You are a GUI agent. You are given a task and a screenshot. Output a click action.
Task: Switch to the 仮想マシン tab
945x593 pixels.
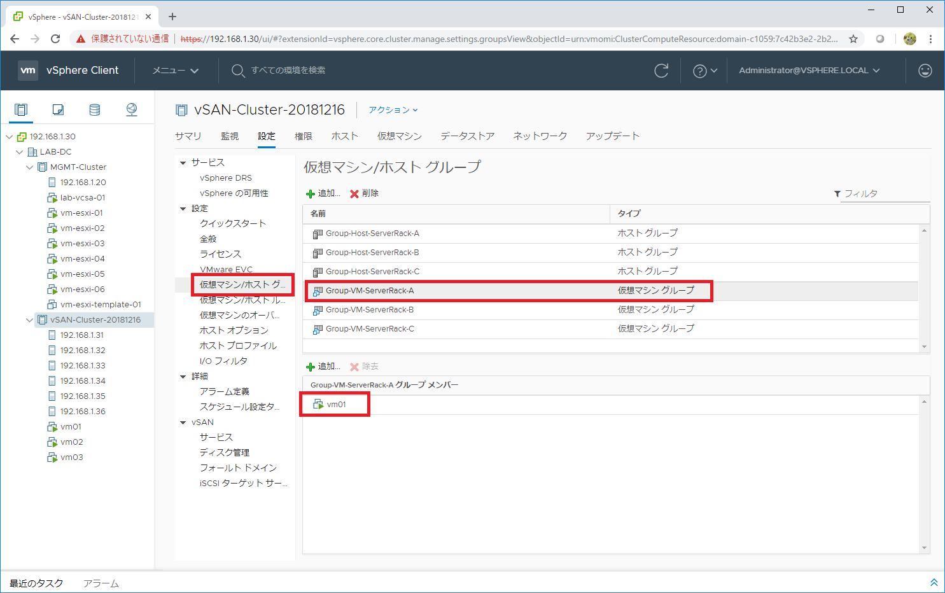click(x=400, y=136)
